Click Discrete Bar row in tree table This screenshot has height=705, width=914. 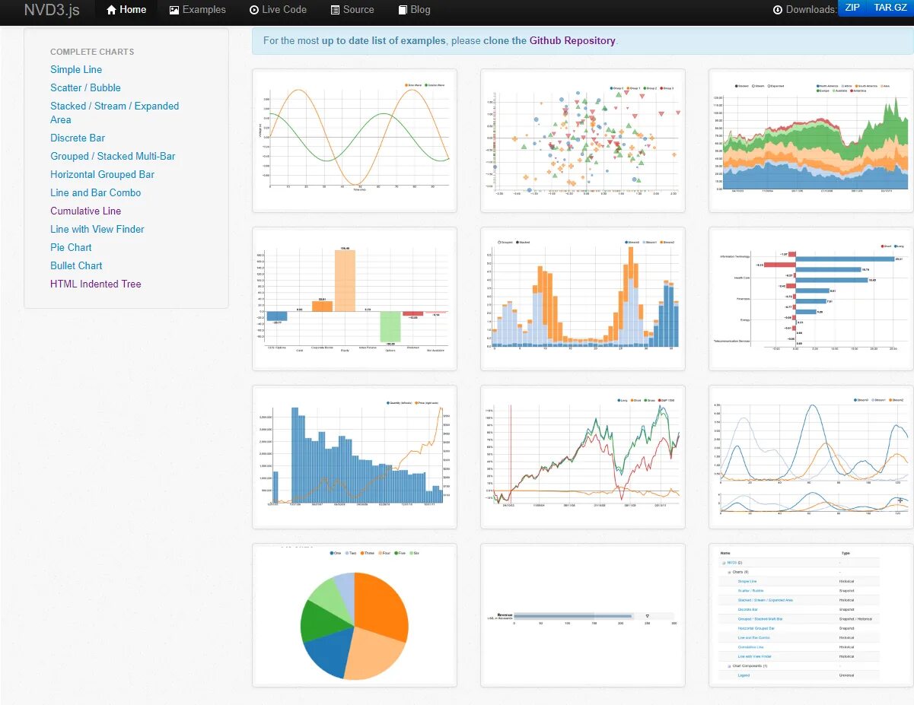(x=799, y=609)
